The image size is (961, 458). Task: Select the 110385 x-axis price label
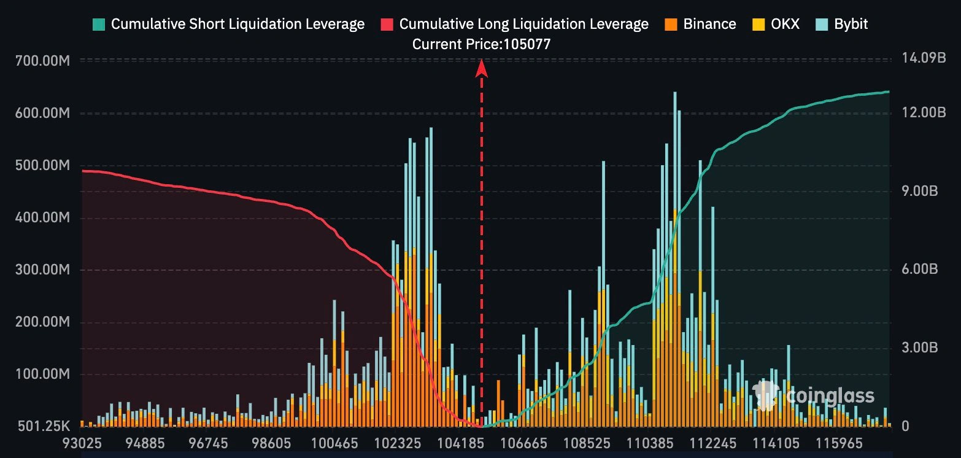point(646,442)
